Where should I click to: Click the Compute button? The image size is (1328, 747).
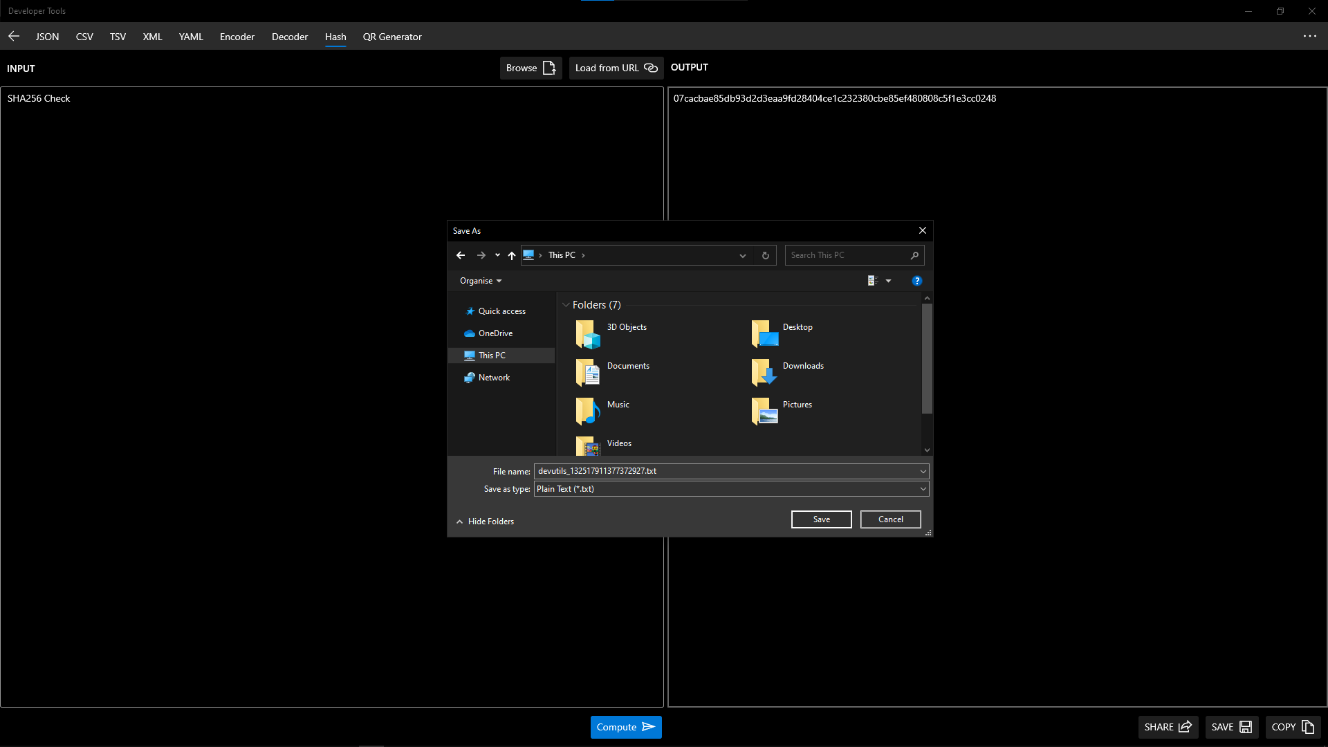[x=625, y=727]
